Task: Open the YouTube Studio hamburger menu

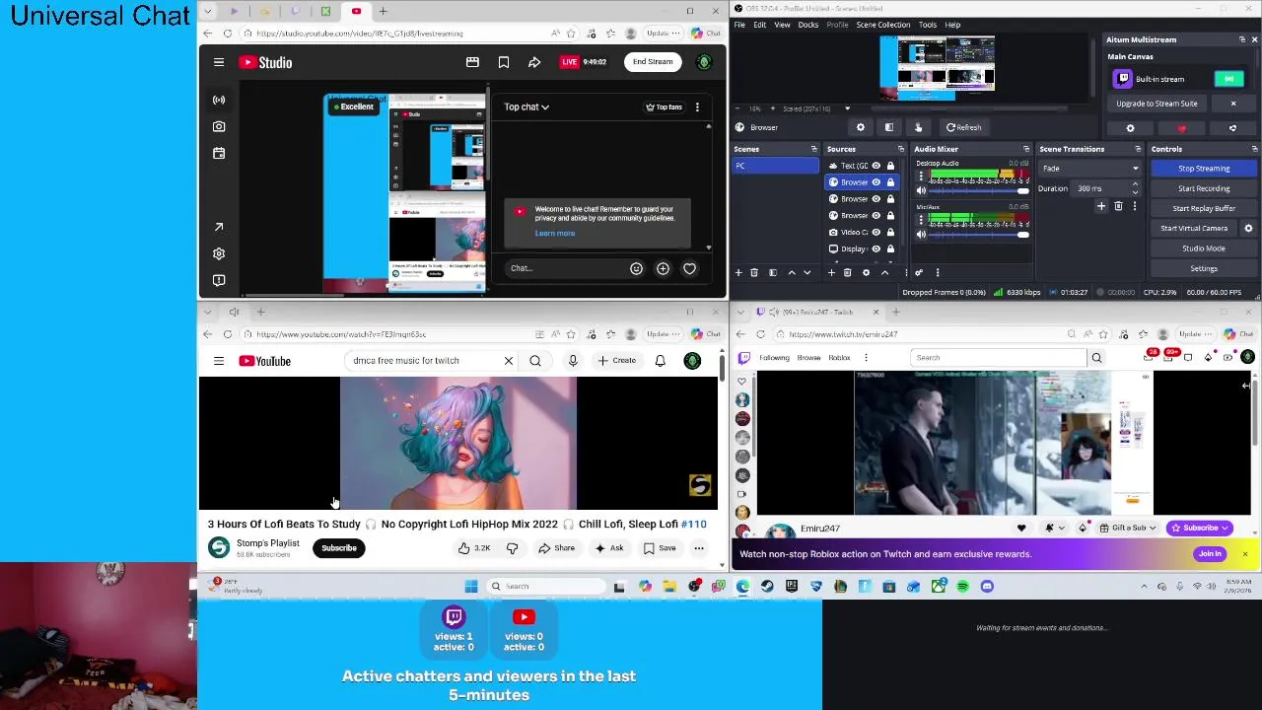Action: click(219, 62)
